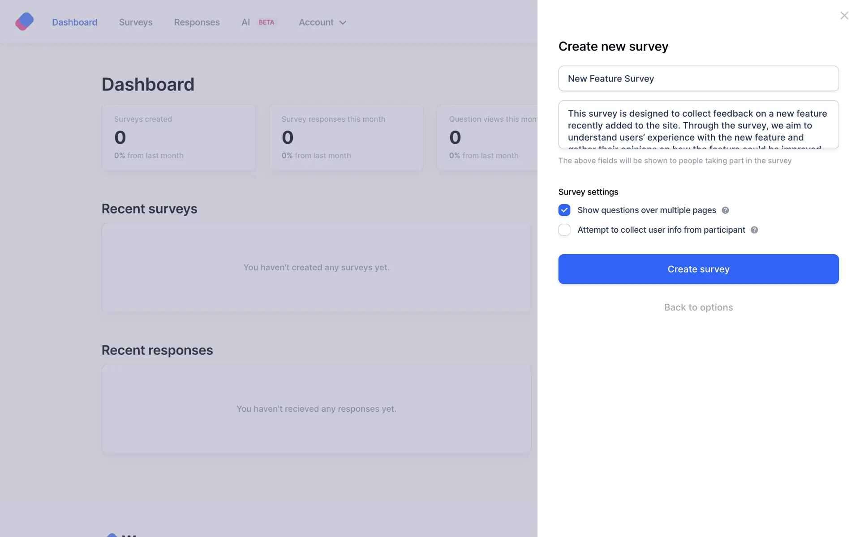This screenshot has height=537, width=860.
Task: Click the survey title input field
Action: (x=698, y=79)
